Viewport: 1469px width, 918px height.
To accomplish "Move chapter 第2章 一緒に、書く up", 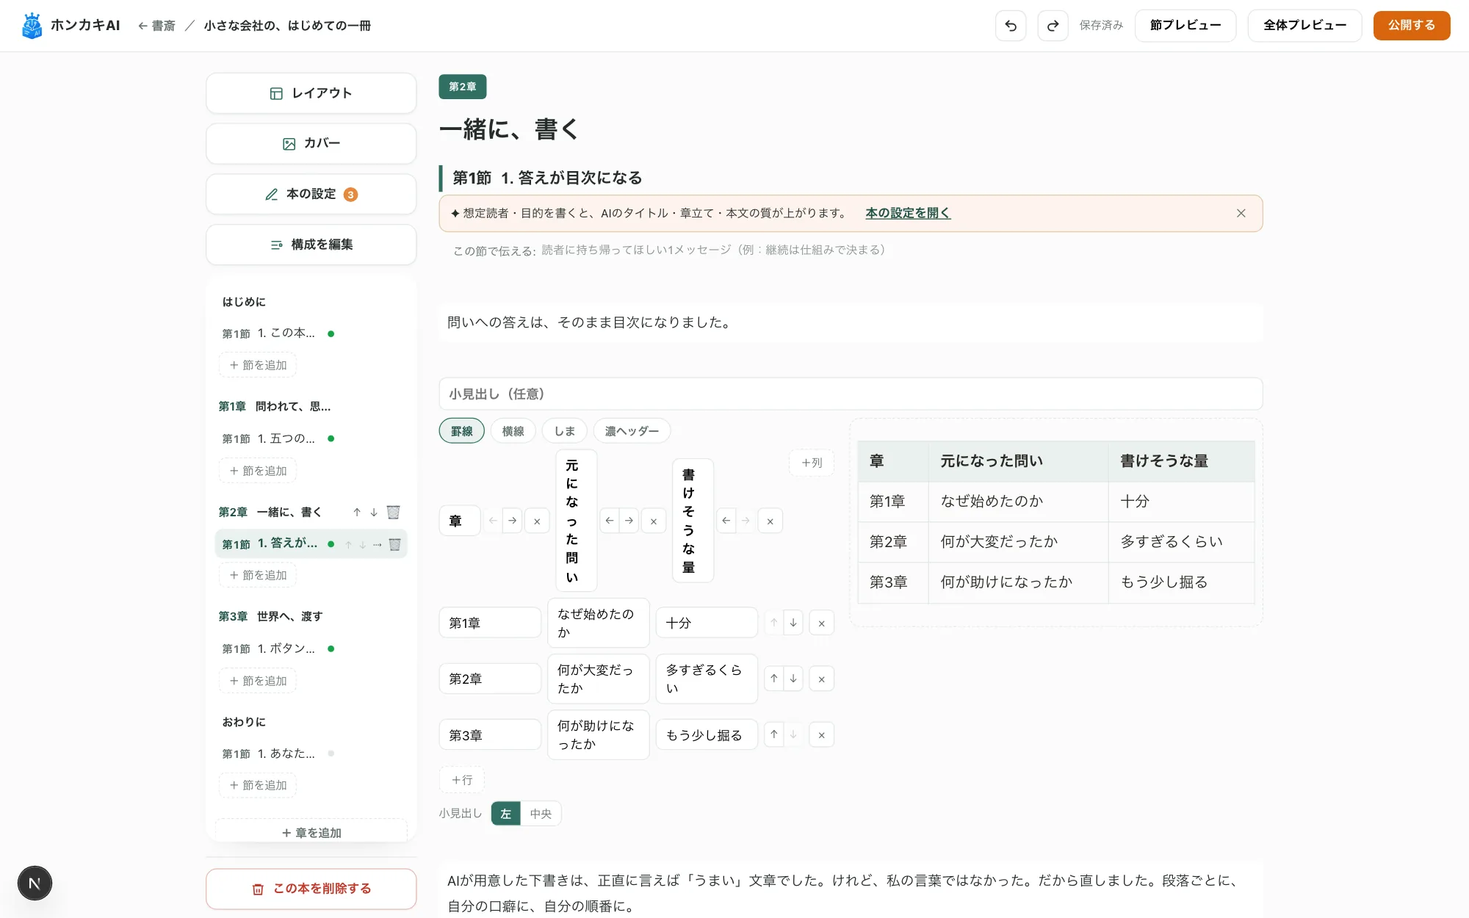I will click(x=357, y=512).
